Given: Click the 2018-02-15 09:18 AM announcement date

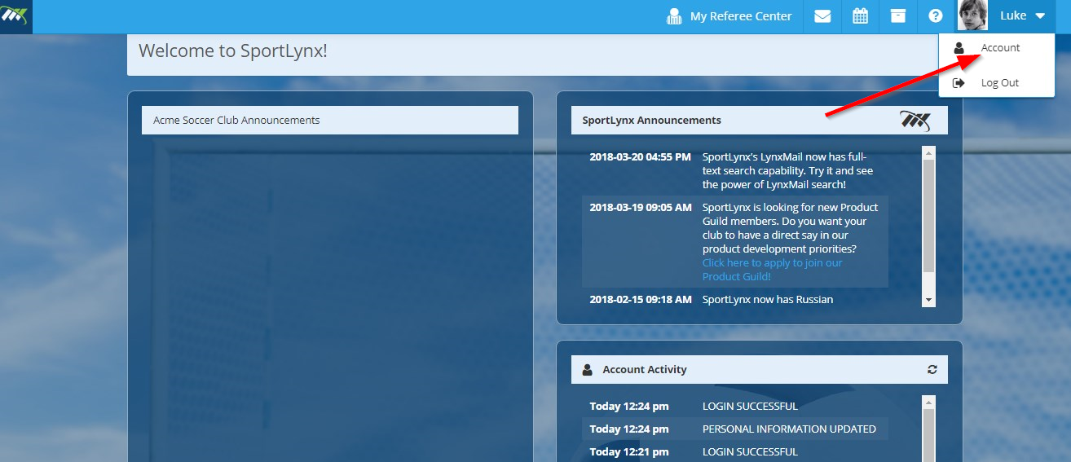Looking at the screenshot, I should click(x=640, y=300).
